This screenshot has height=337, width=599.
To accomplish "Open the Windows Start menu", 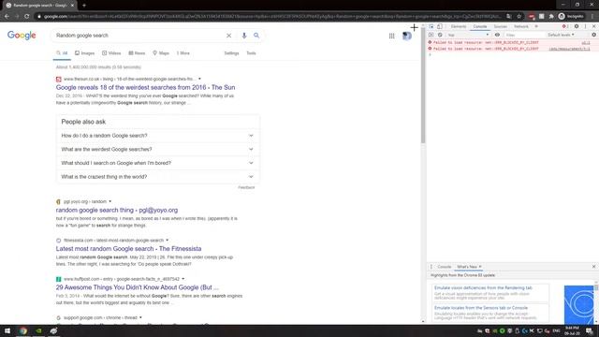I will pos(7,330).
